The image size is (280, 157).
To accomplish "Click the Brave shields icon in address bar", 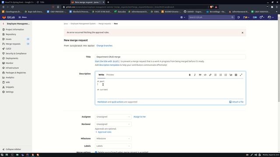I will pos(211,7).
